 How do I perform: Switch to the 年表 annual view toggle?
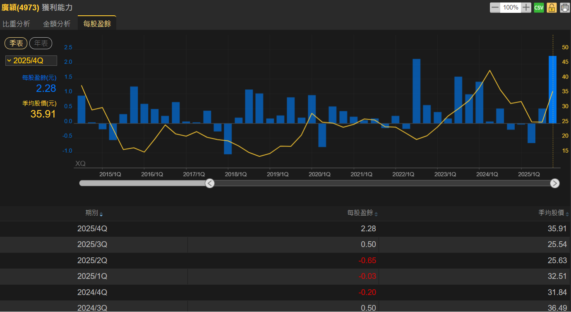(x=41, y=43)
